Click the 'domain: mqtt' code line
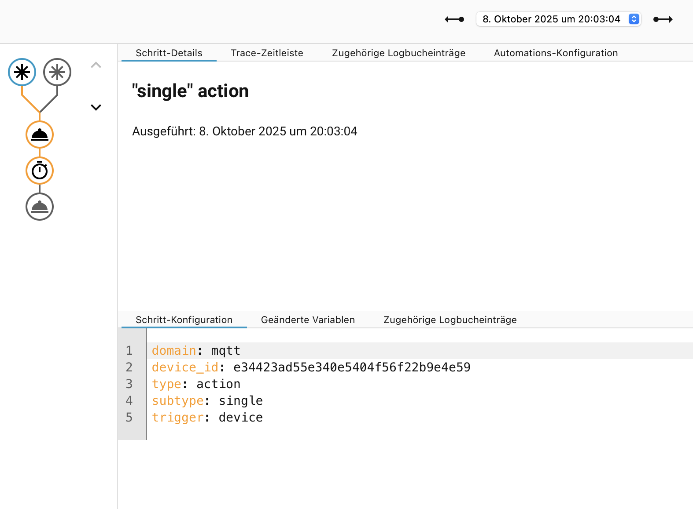The height and width of the screenshot is (509, 693). [x=420, y=351]
